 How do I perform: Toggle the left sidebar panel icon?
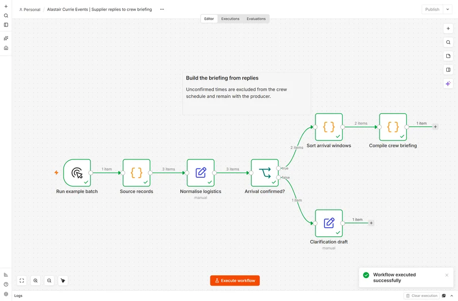(x=6, y=25)
